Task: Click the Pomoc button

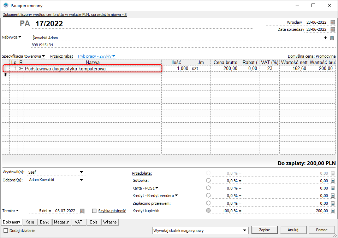Action: pos(322,230)
